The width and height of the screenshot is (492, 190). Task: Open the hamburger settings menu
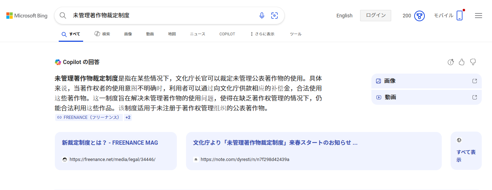(479, 16)
